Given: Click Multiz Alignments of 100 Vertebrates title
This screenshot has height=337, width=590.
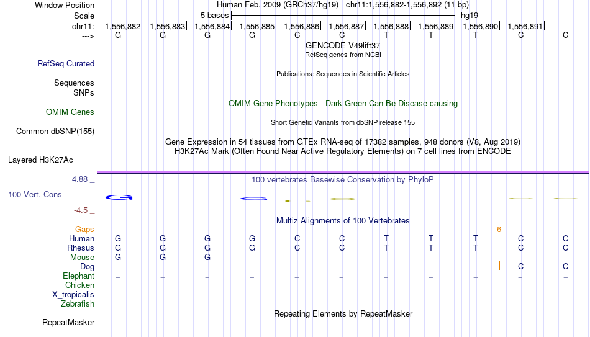Looking at the screenshot, I should coord(343,221).
